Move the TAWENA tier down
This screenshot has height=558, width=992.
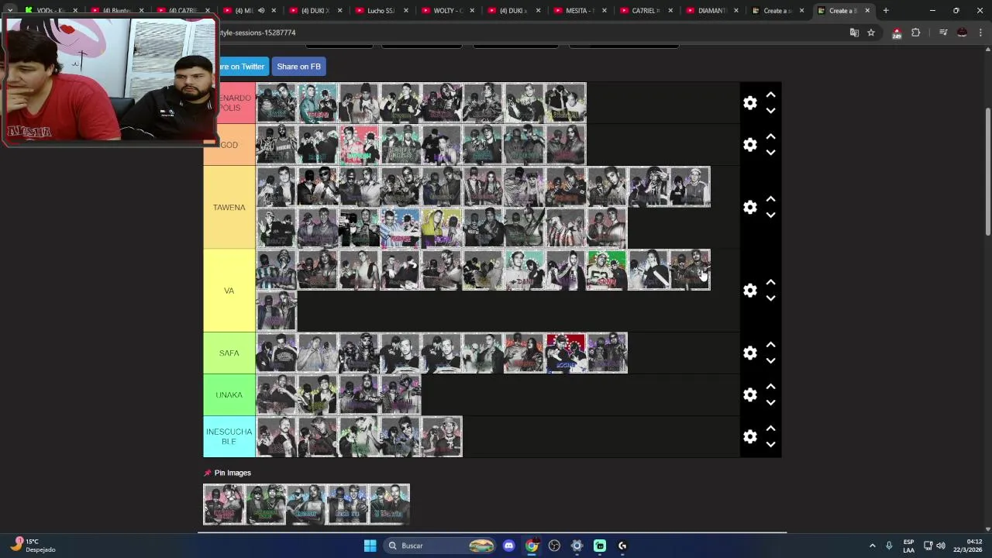click(x=770, y=215)
